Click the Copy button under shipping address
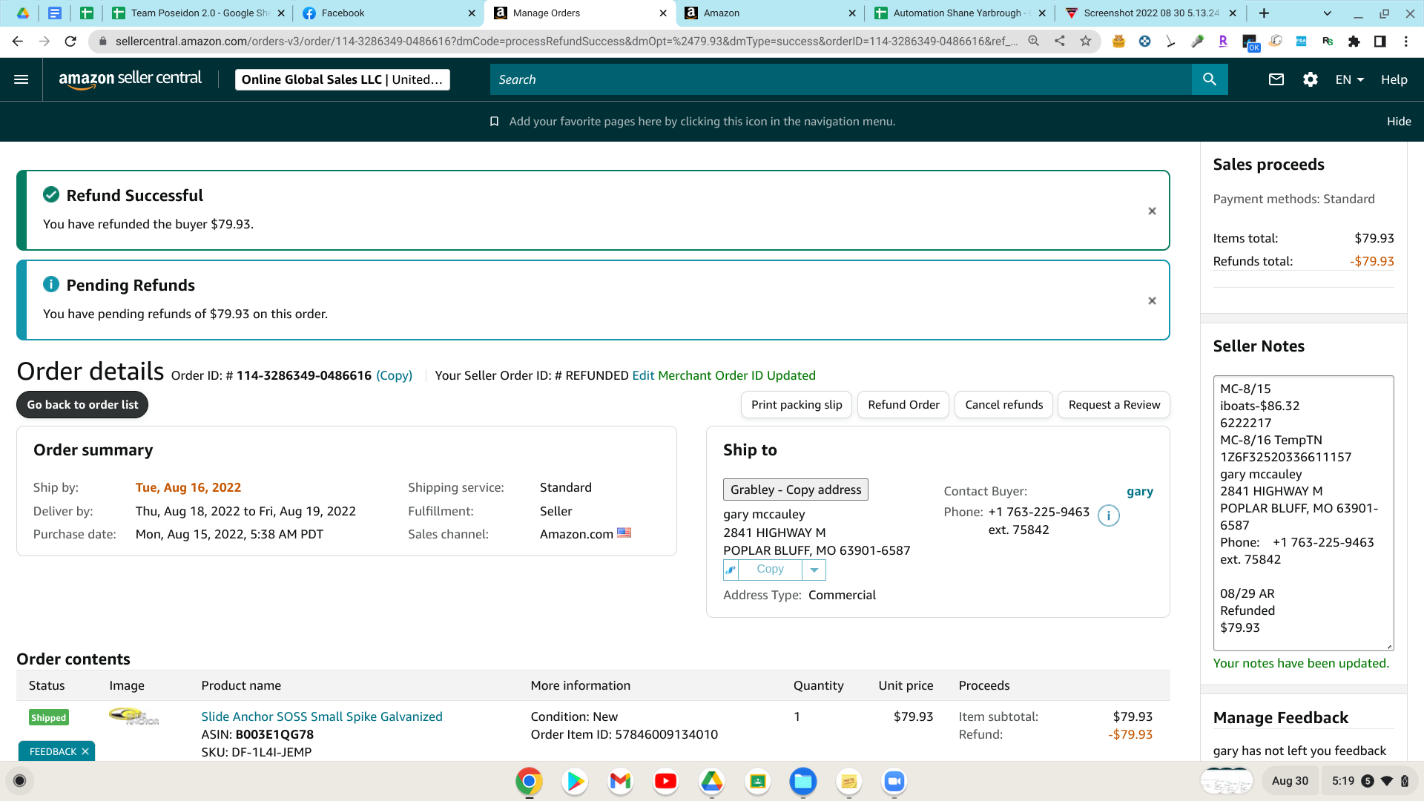Viewport: 1424px width, 801px height. (771, 570)
